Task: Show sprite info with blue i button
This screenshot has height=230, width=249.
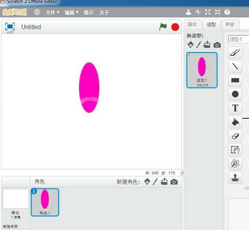Action: [34, 191]
